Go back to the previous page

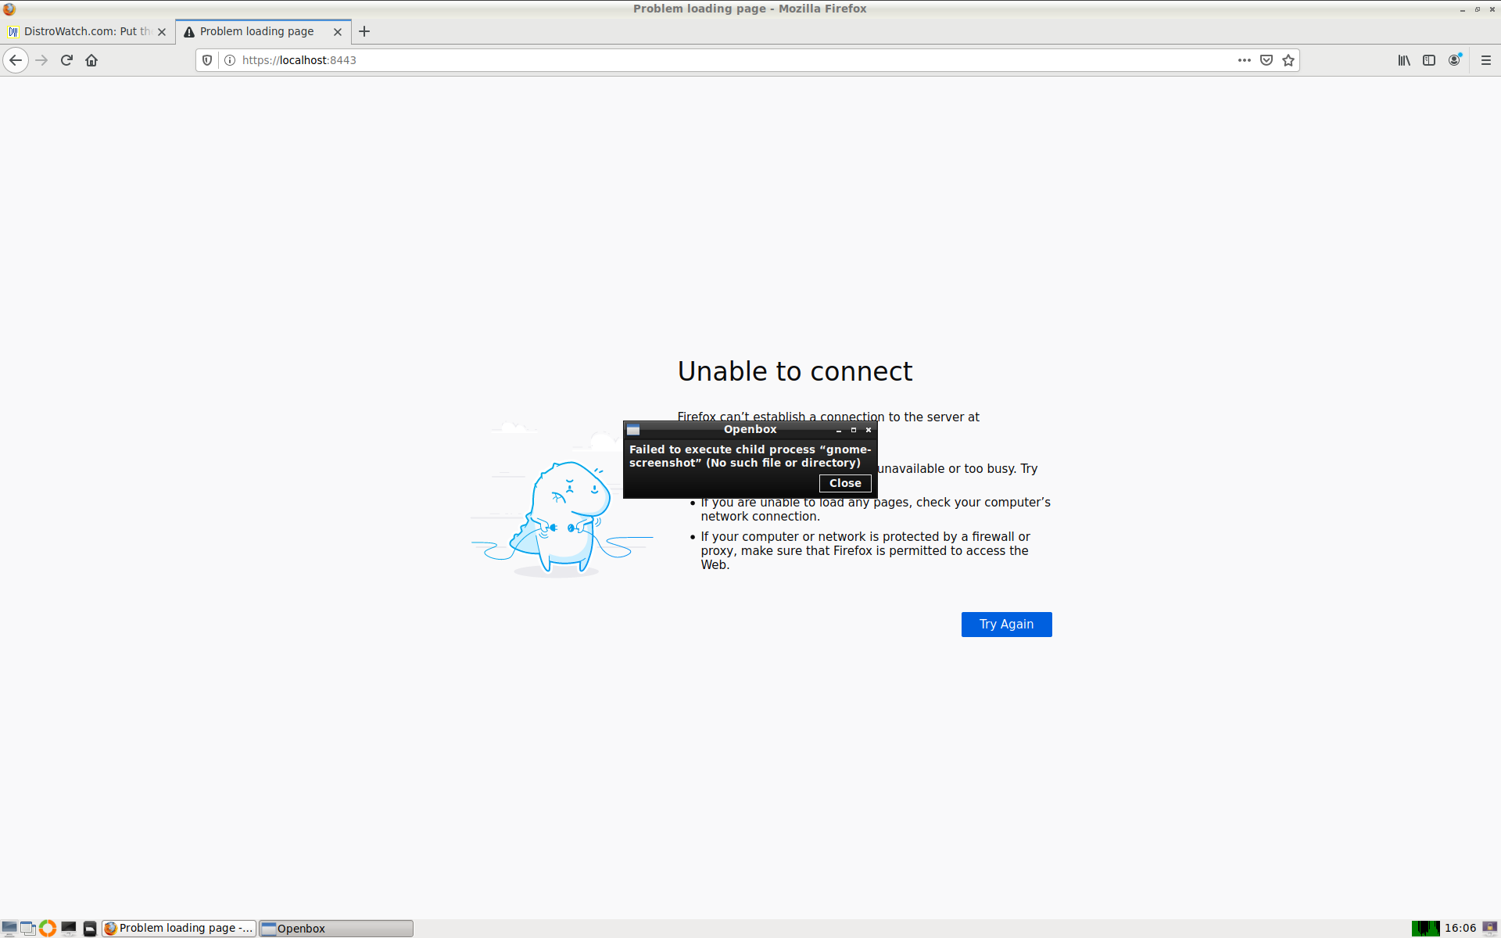point(16,60)
